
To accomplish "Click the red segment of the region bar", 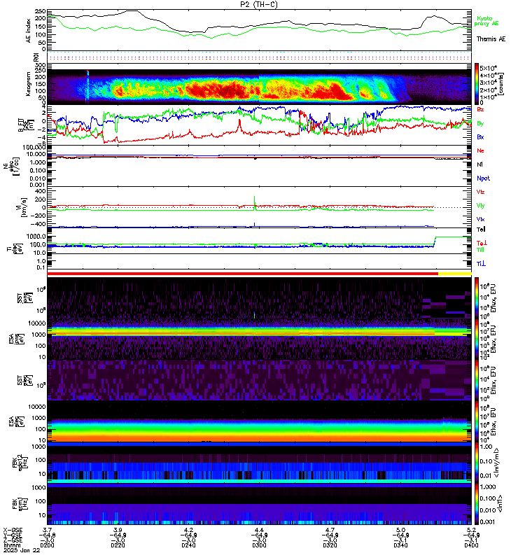I will click(242, 274).
